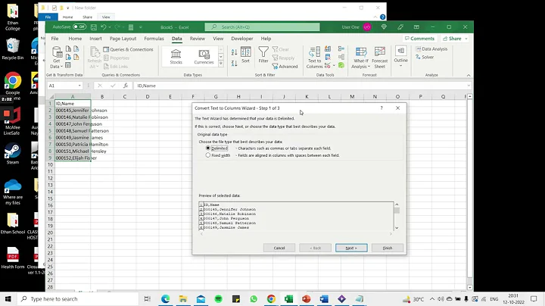This screenshot has height=306, width=545.
Task: Open the Name Box dropdown
Action: 79,86
